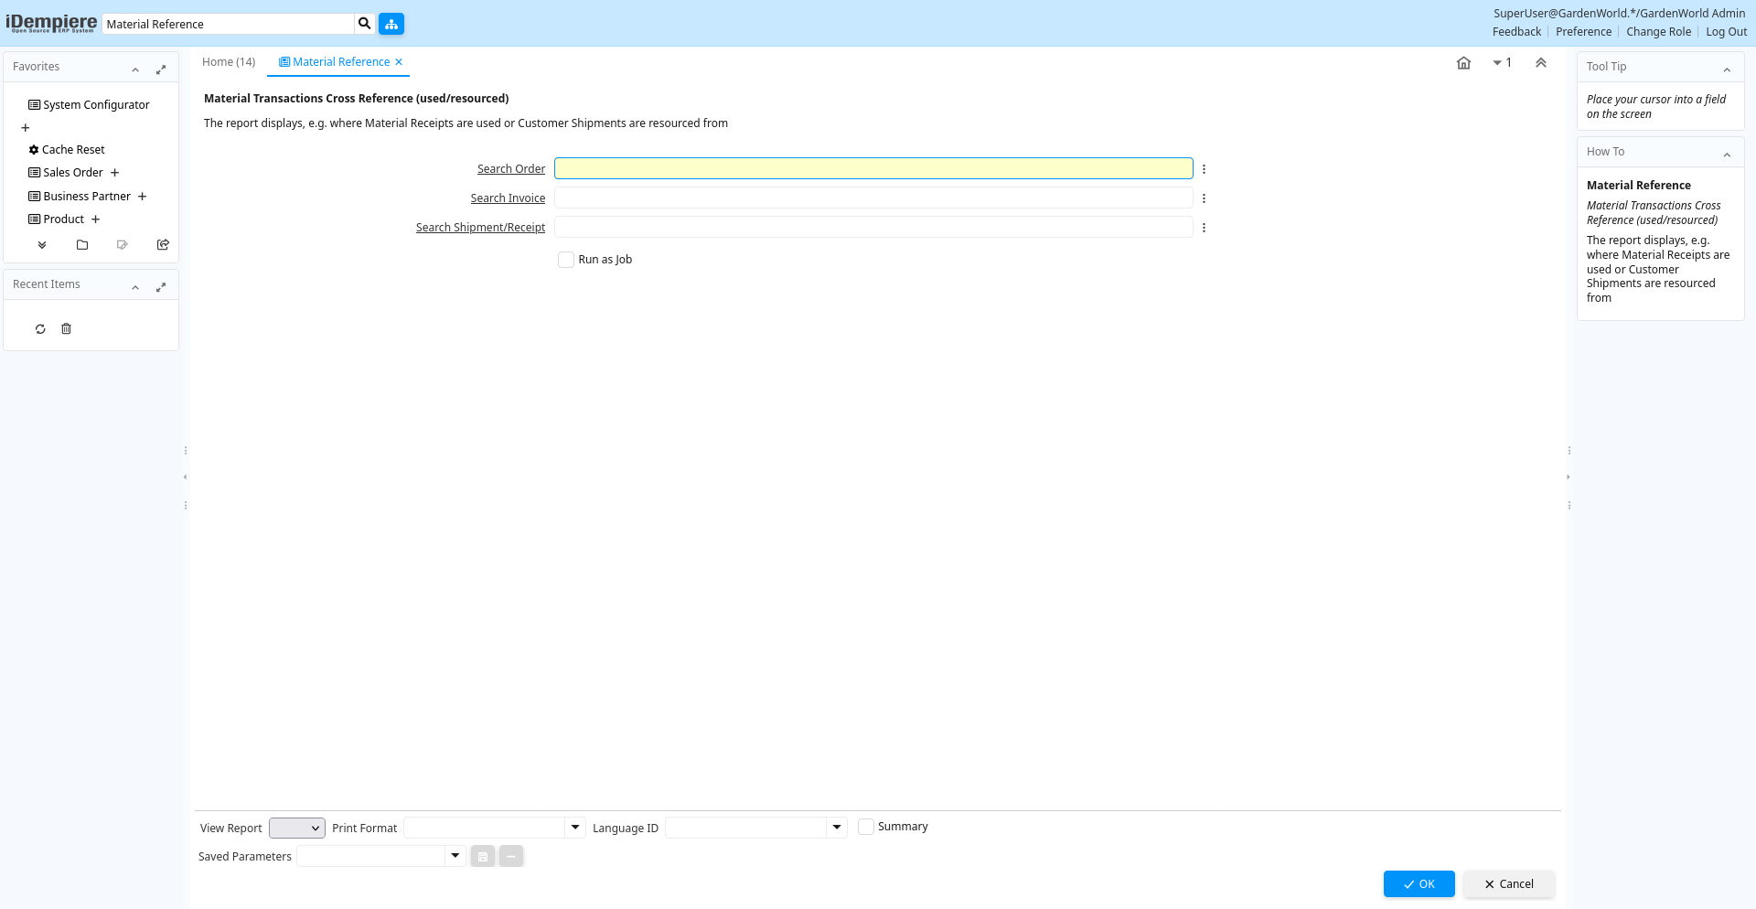Viewport: 1756px width, 909px height.
Task: Open the Language ID dropdown list
Action: coord(837,828)
